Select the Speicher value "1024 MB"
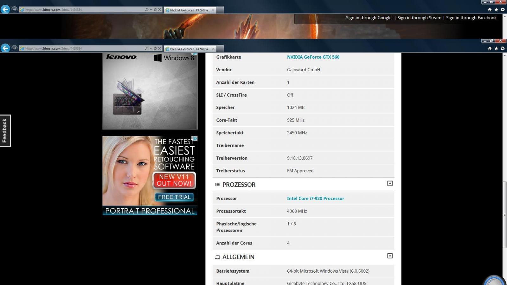The height and width of the screenshot is (285, 507). (x=296, y=107)
